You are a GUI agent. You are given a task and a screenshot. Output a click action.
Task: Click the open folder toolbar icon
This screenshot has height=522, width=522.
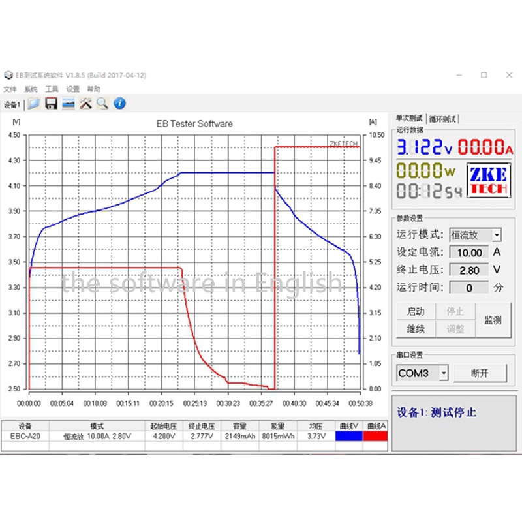pos(34,103)
